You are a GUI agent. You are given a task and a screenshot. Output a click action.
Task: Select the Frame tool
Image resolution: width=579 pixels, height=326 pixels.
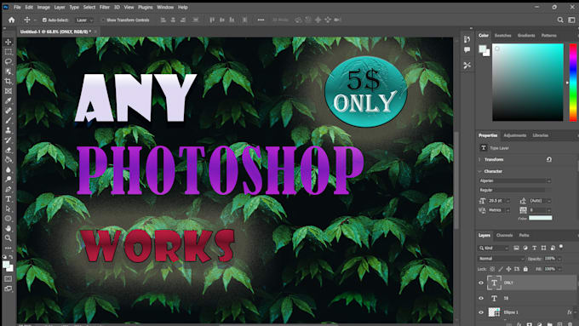point(9,91)
